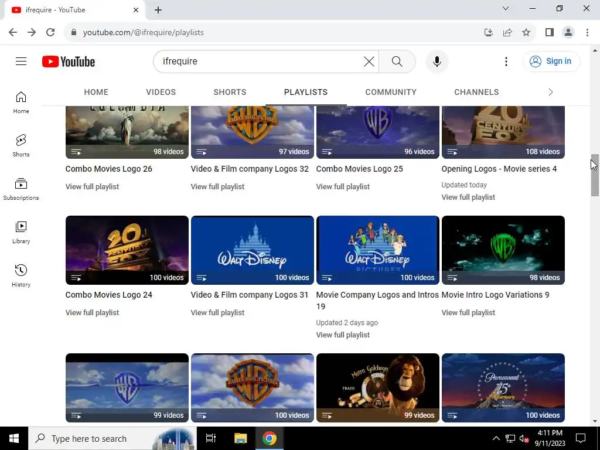Click the browser address bar URL
The height and width of the screenshot is (450, 600).
(x=143, y=33)
